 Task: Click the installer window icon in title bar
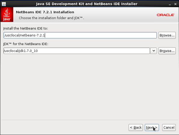[4, 4]
